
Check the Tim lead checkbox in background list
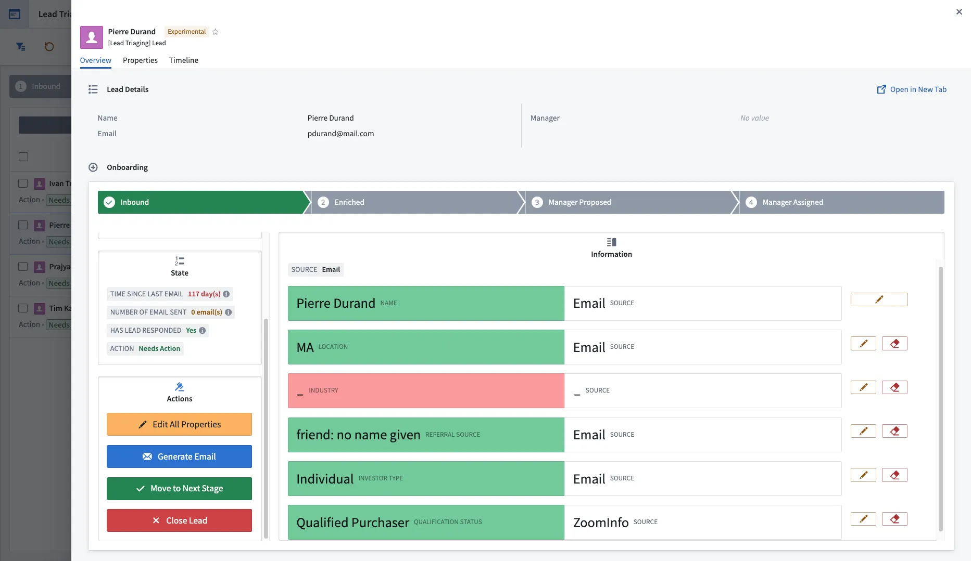click(23, 308)
